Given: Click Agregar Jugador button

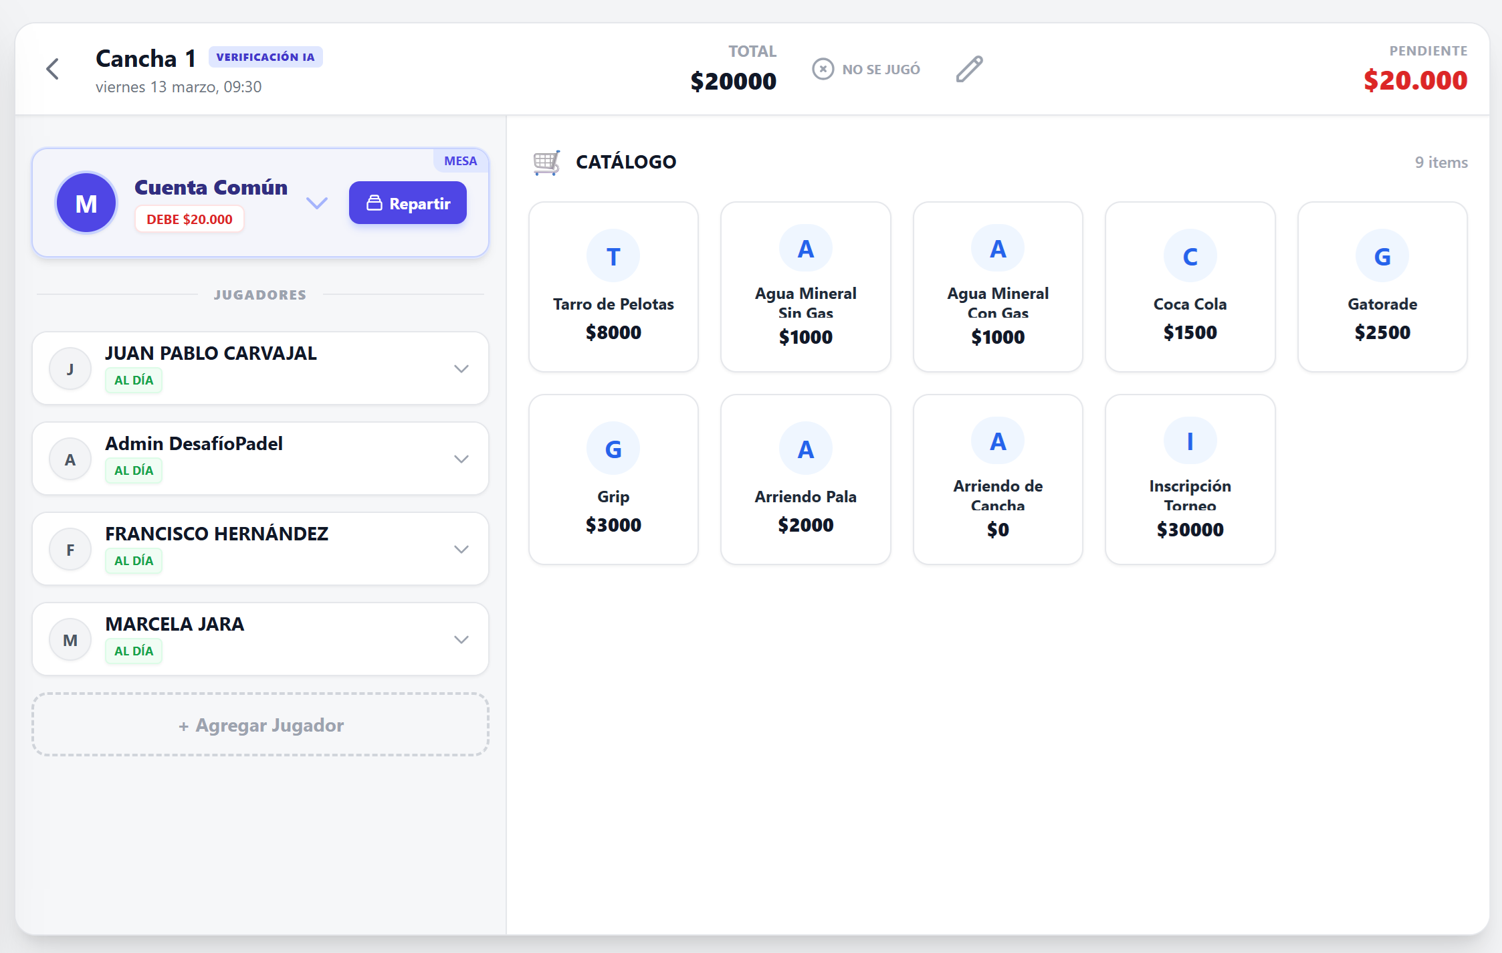Looking at the screenshot, I should tap(260, 725).
